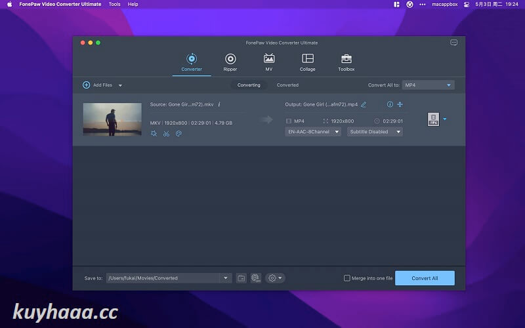The width and height of the screenshot is (525, 328).
Task: Open the Help menu
Action: pos(133,5)
